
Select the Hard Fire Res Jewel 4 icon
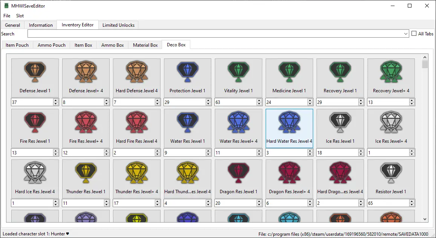click(x=137, y=122)
